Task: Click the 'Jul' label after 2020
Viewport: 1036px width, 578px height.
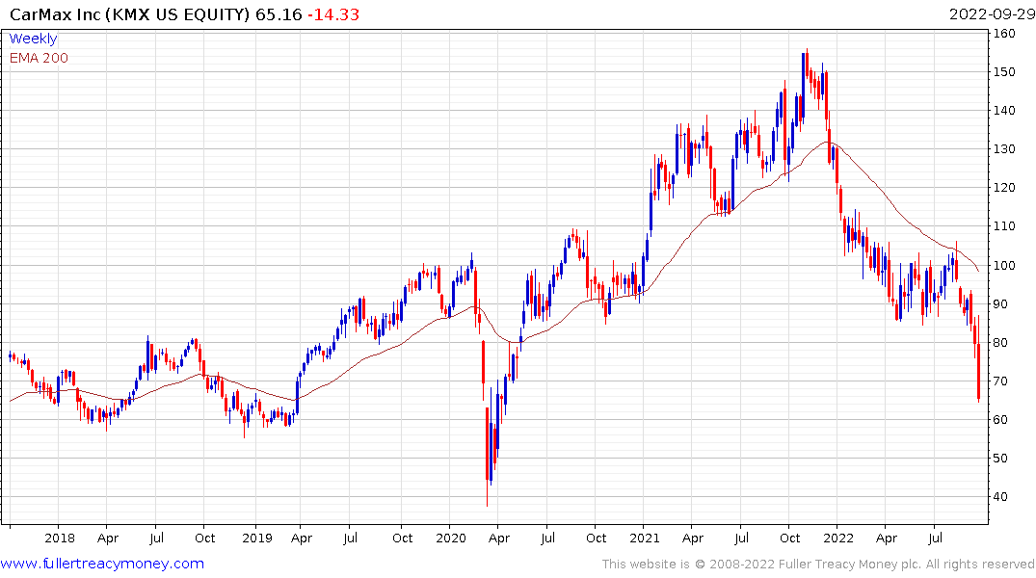Action: (547, 538)
